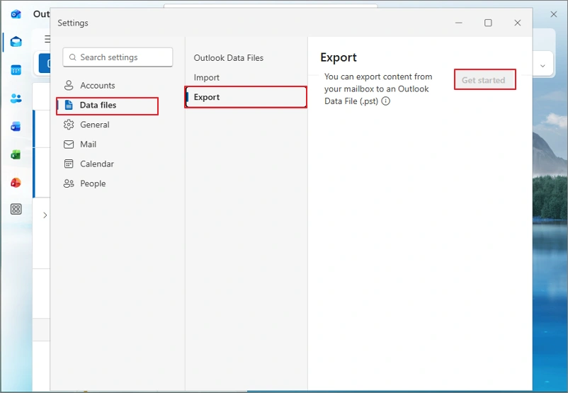
Task: Open the People icon in Outlook sidebar
Action: click(16, 98)
